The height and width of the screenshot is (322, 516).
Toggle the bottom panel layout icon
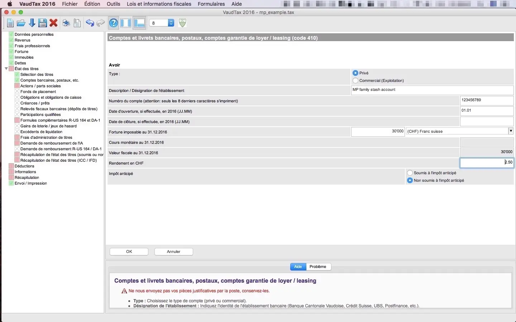(139, 23)
